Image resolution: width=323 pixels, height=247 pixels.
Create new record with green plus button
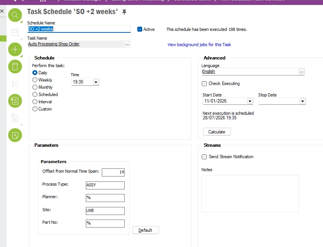15,50
